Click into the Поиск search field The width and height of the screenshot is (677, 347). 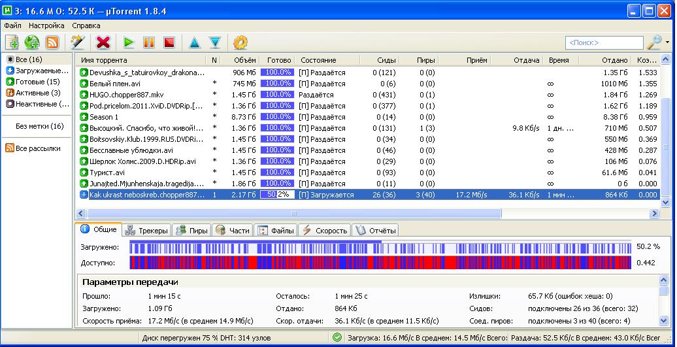pyautogui.click(x=604, y=42)
